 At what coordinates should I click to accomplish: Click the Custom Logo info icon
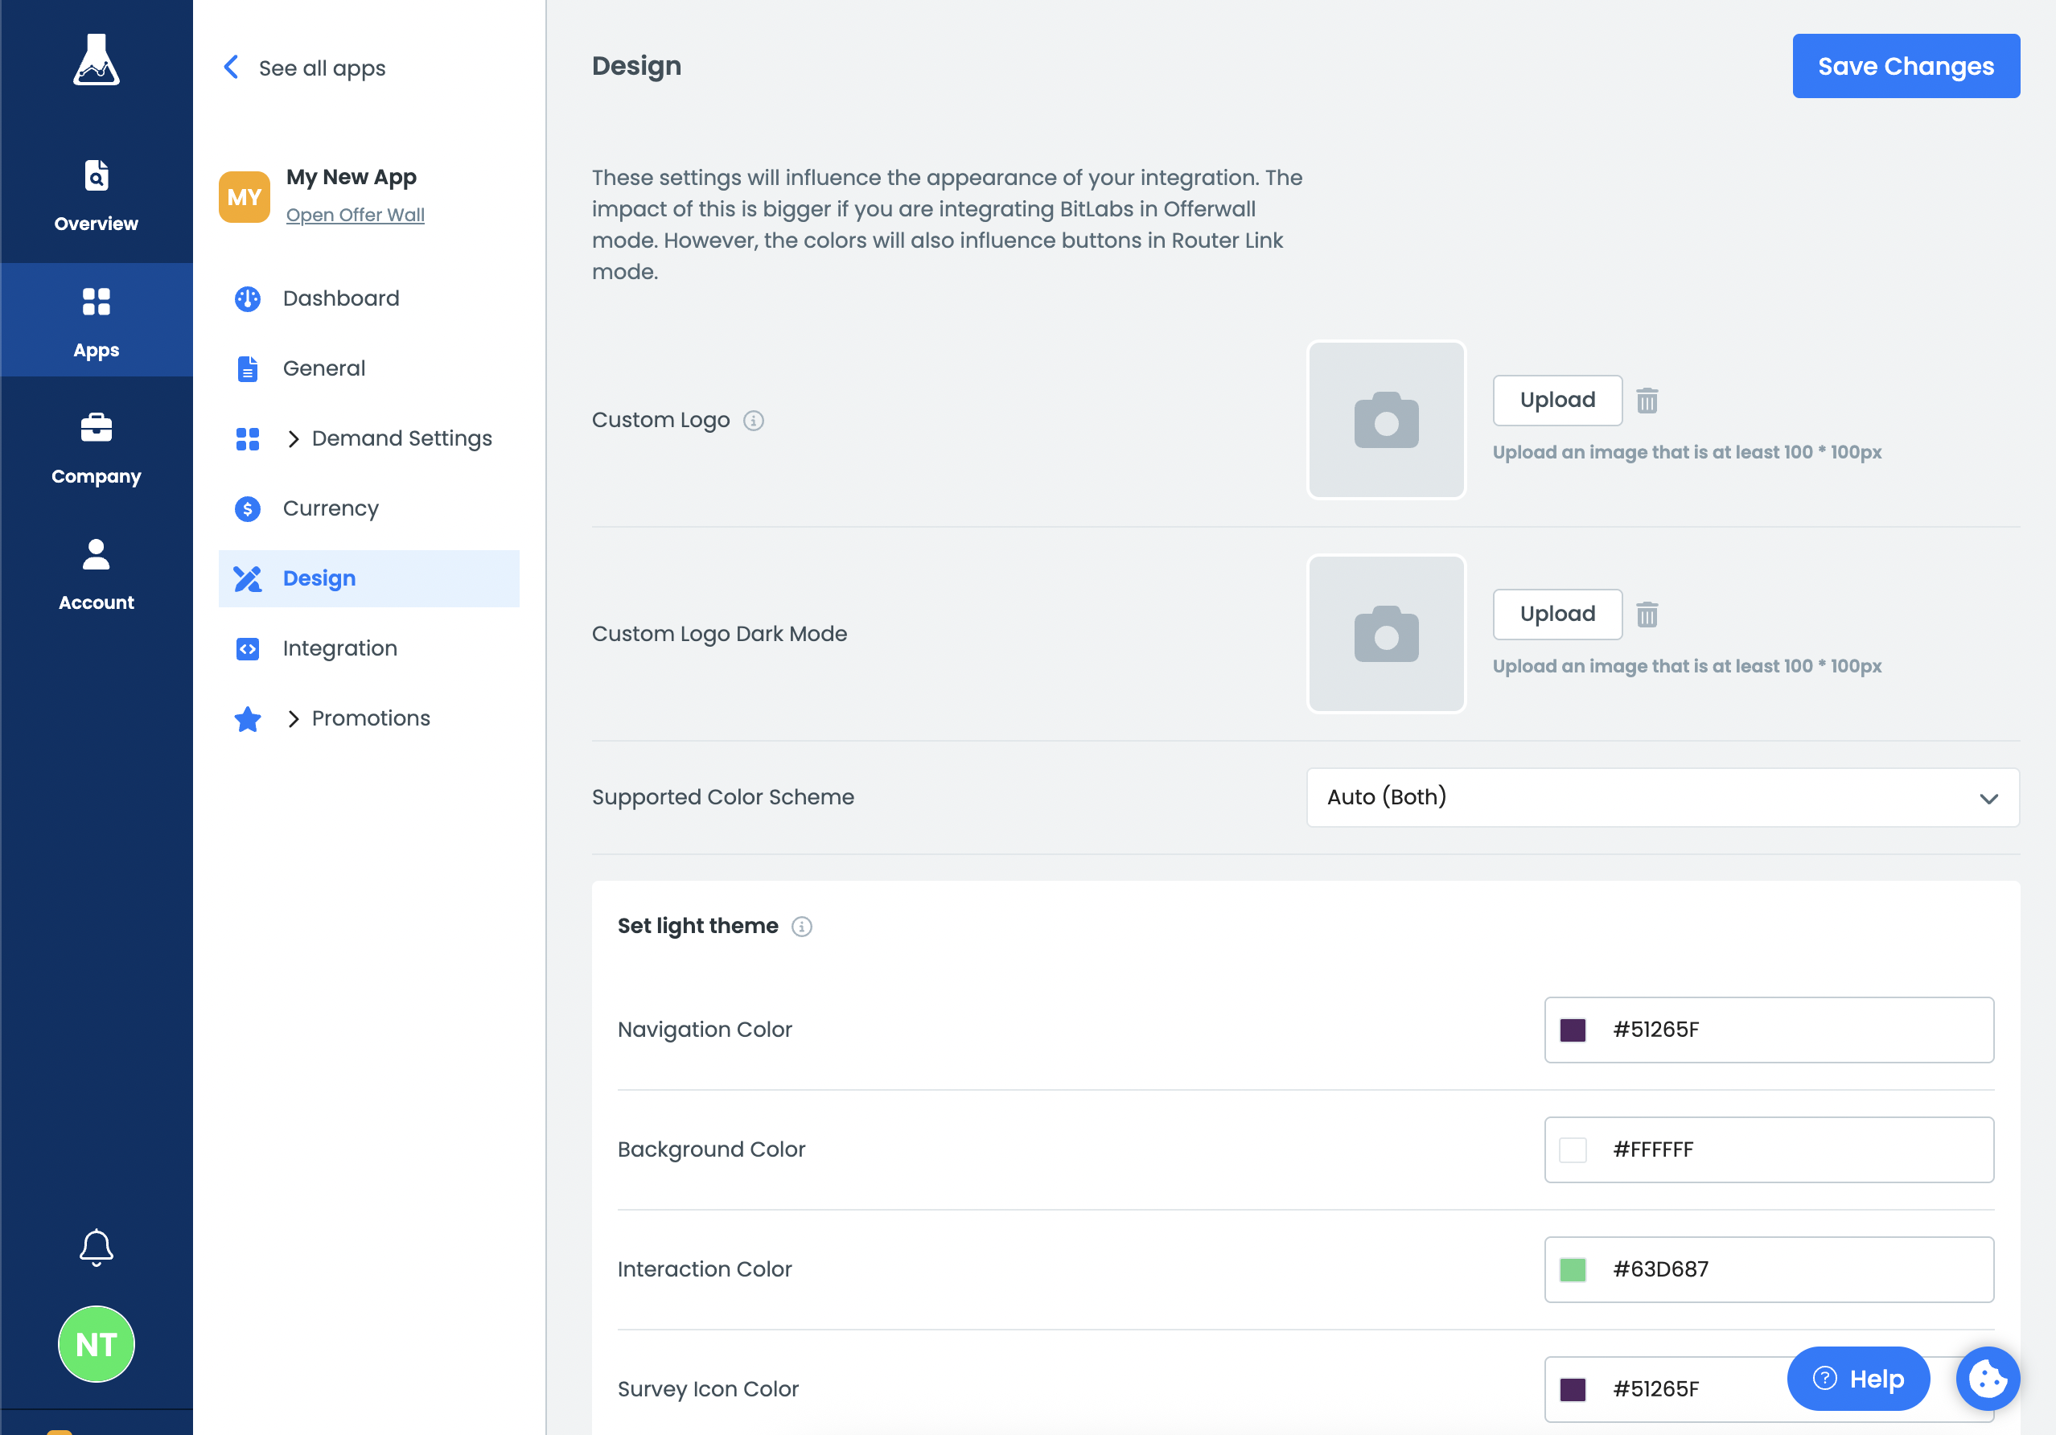(x=753, y=421)
